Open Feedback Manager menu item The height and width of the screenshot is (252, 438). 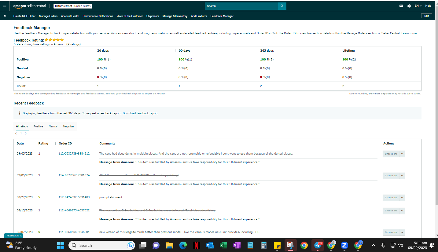(222, 16)
